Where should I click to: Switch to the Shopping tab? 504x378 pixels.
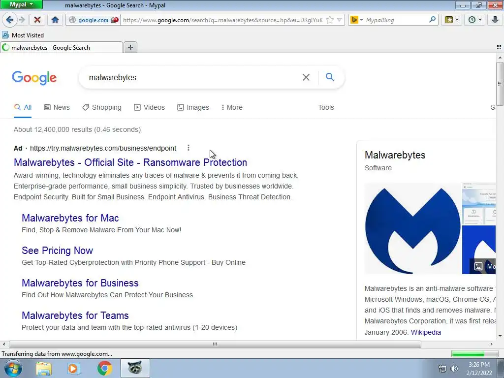tap(101, 107)
